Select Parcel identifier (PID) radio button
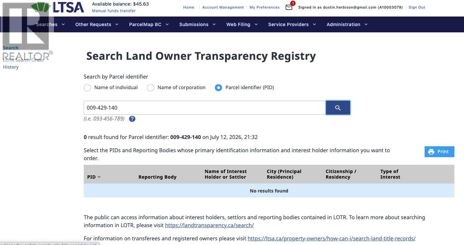The width and height of the screenshot is (464, 245). pos(218,87)
